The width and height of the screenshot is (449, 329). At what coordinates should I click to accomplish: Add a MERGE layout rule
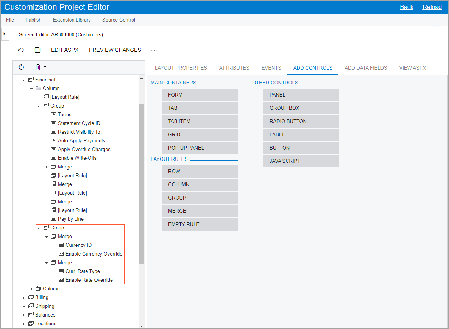[x=200, y=211]
